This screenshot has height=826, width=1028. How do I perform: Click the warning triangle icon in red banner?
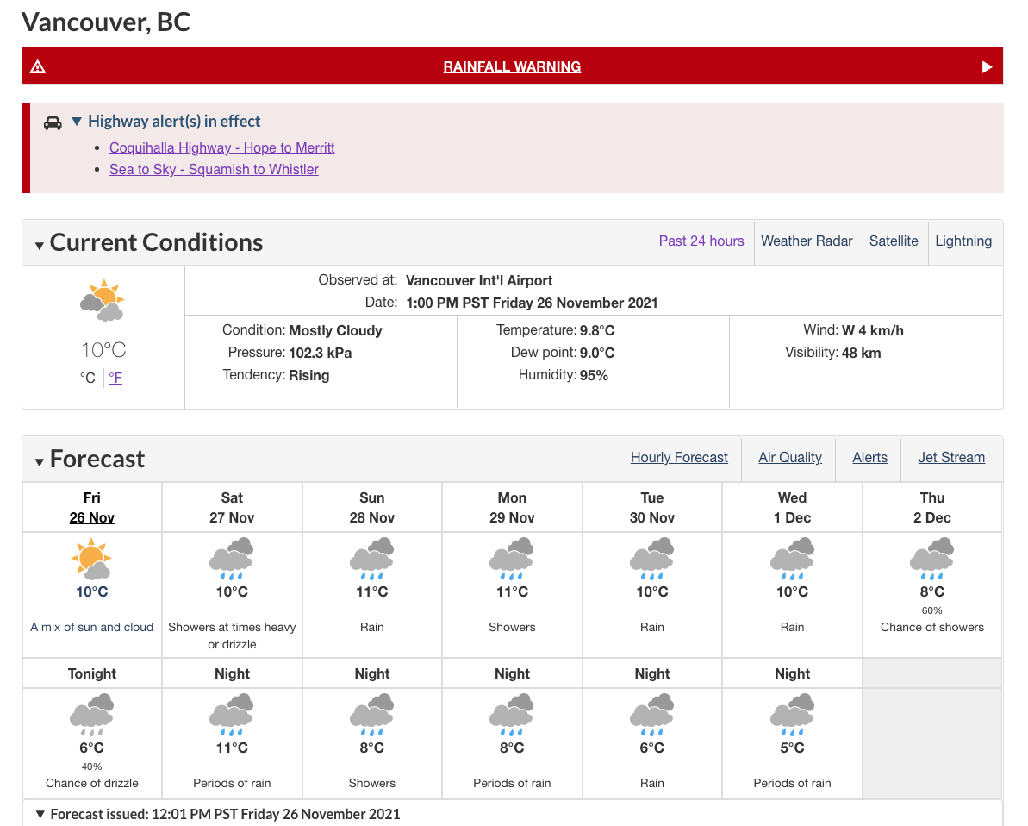(38, 66)
